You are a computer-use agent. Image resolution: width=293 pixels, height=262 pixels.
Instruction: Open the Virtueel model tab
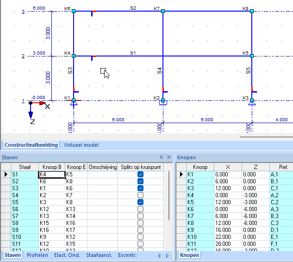coord(81,145)
